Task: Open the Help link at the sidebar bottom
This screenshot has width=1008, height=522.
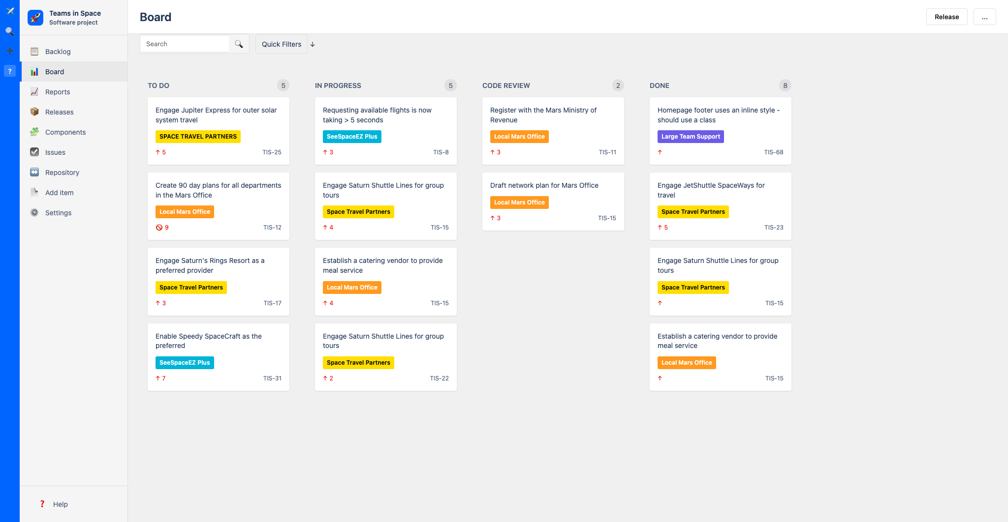Action: pyautogui.click(x=60, y=504)
